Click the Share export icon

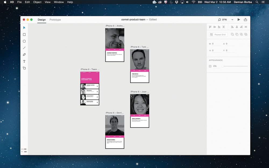click(x=246, y=20)
